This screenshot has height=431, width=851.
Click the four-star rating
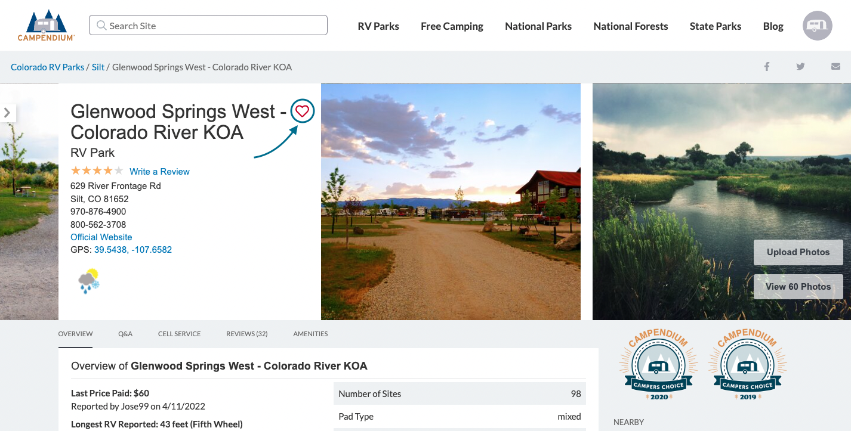click(97, 171)
